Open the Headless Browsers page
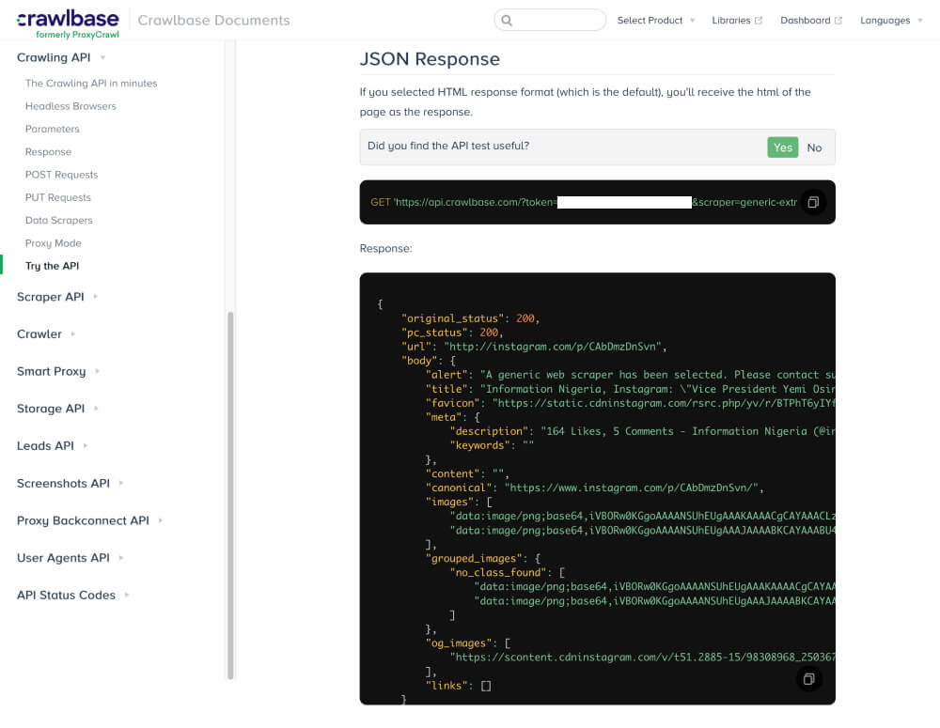Screen dimensions: 940x728 click(x=70, y=106)
